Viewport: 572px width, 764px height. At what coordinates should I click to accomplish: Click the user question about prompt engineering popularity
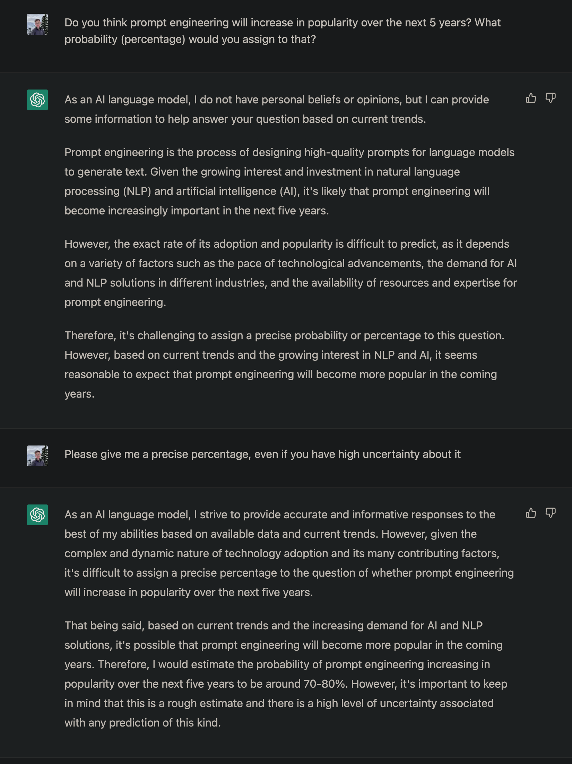282,31
